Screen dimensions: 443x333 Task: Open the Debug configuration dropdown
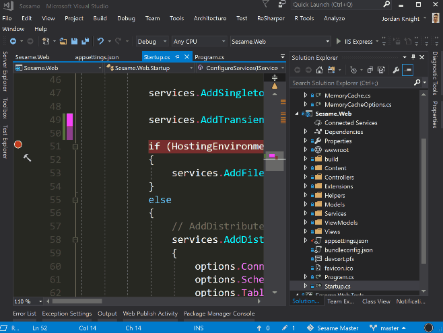click(x=151, y=42)
